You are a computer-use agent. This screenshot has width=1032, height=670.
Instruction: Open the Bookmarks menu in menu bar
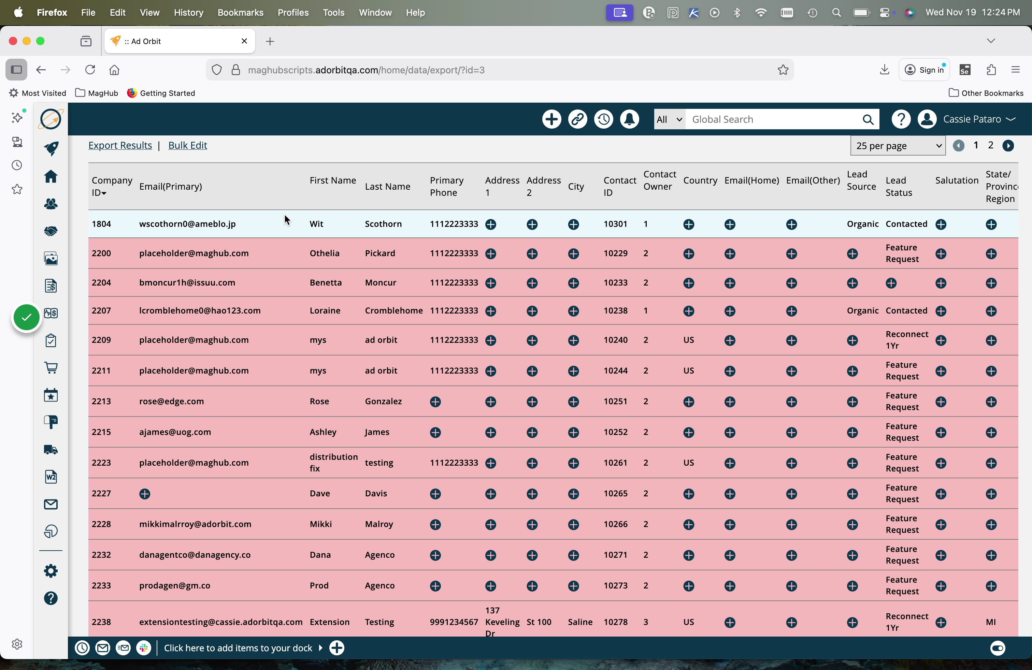240,13
